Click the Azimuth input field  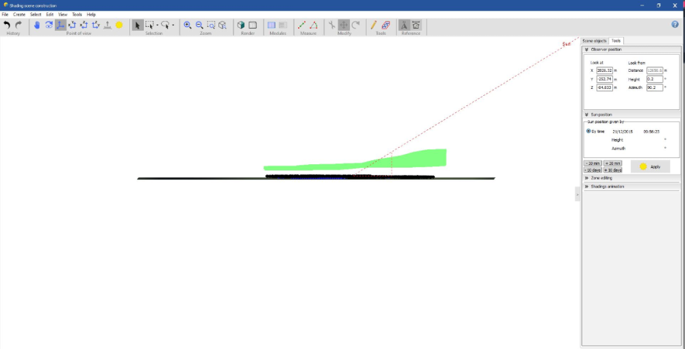point(654,88)
